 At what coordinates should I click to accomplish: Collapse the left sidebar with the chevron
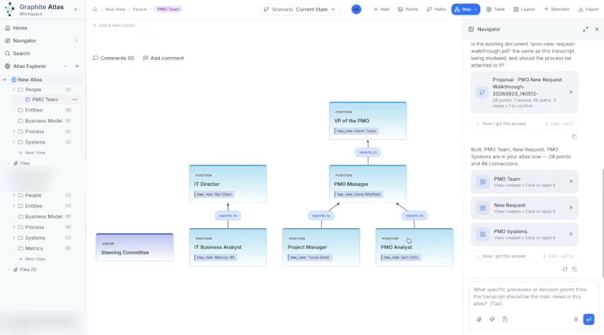click(76, 9)
